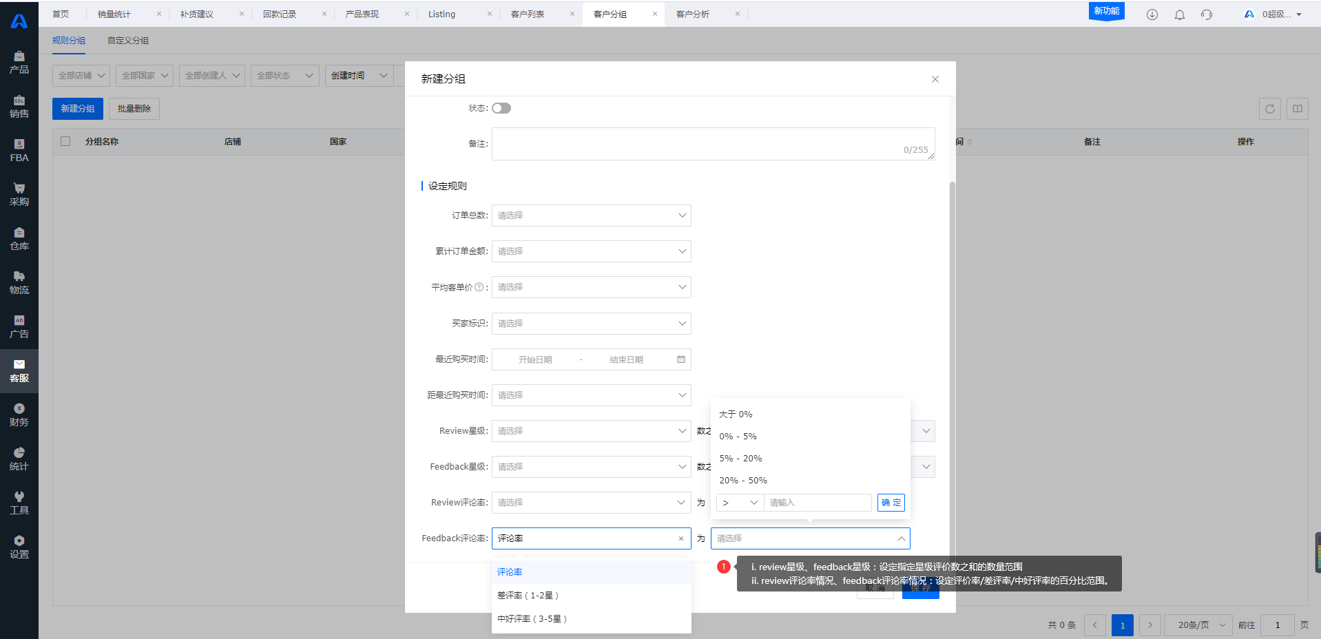Screen dimensions: 1321x639
Task: Switch to the 客户列表 tab
Action: [528, 14]
